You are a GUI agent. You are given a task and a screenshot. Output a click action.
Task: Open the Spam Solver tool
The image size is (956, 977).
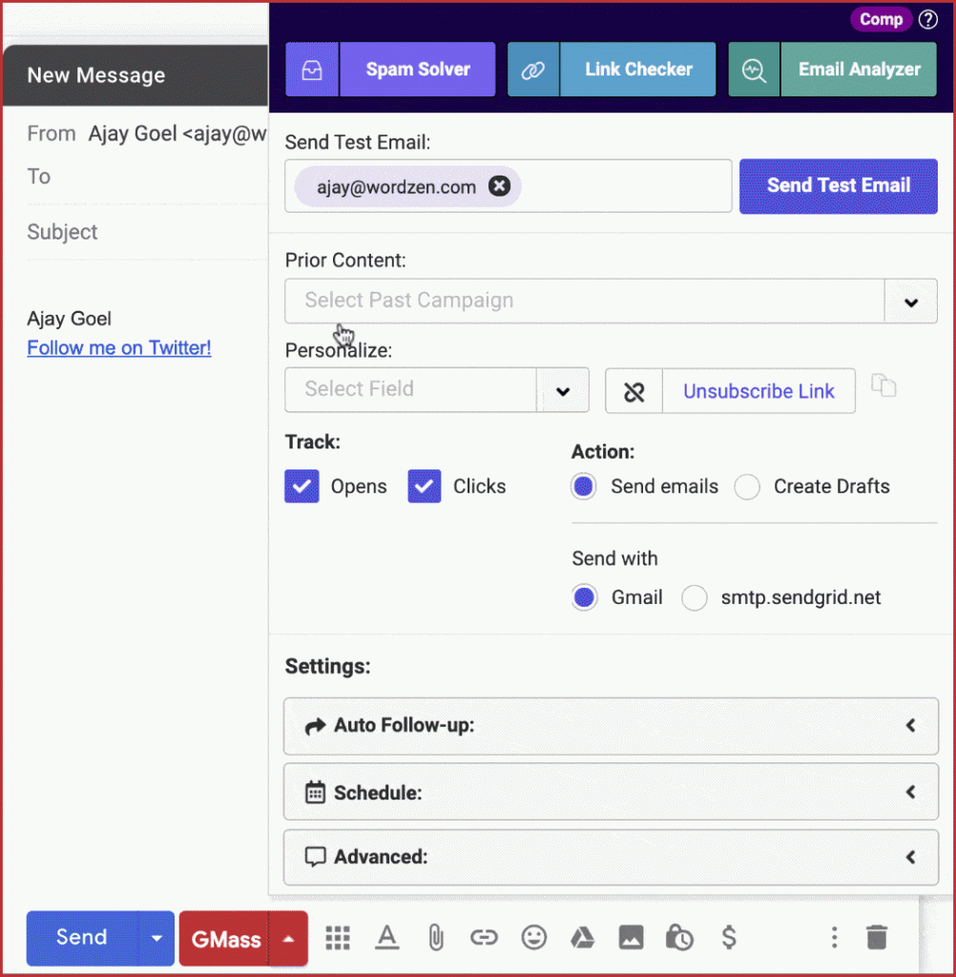(391, 70)
